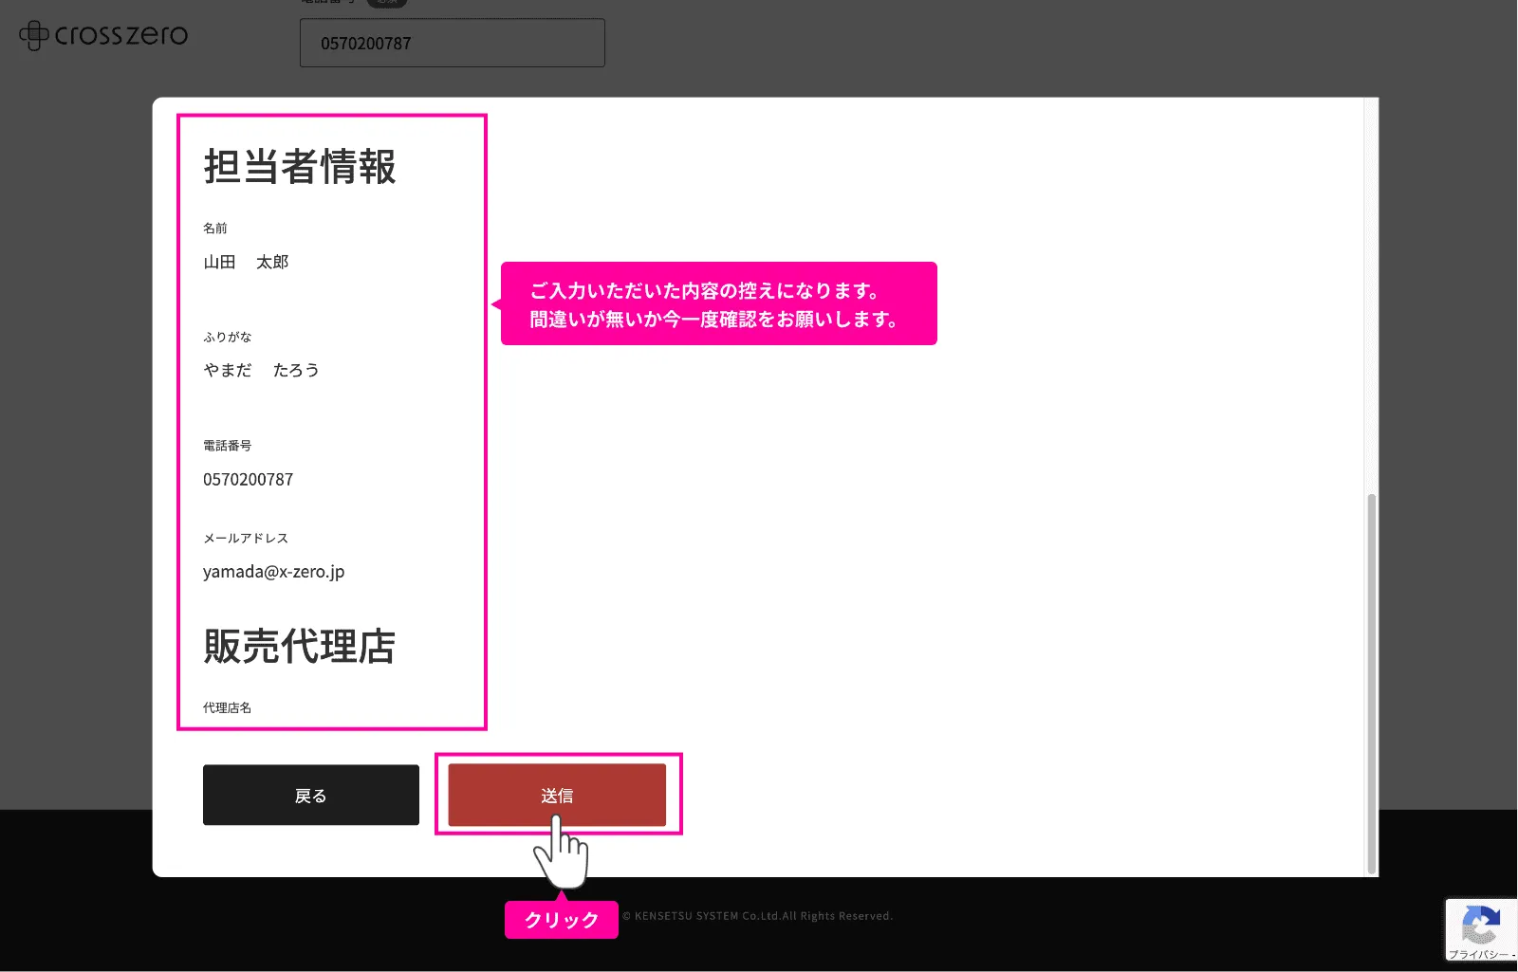Click the phone number input showing 0570200787
Screen dimensions: 1518x972
point(452,43)
